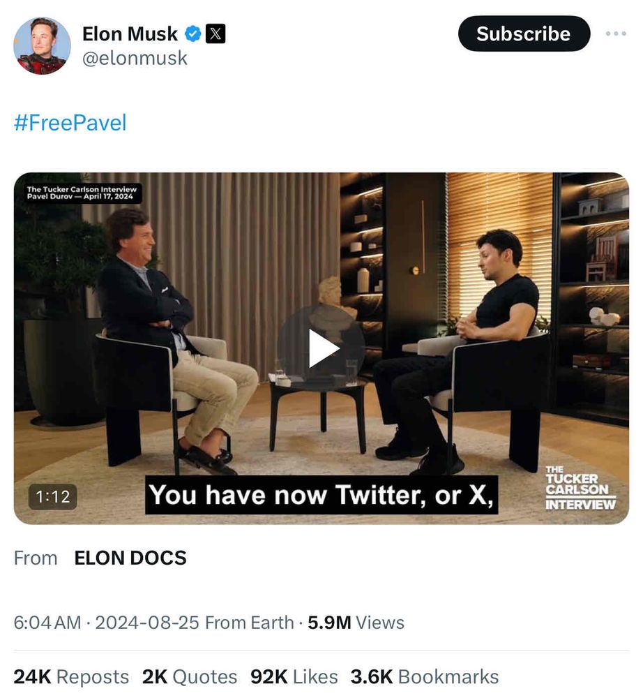Click the Pavel Durov interview title overlay

pyautogui.click(x=80, y=193)
